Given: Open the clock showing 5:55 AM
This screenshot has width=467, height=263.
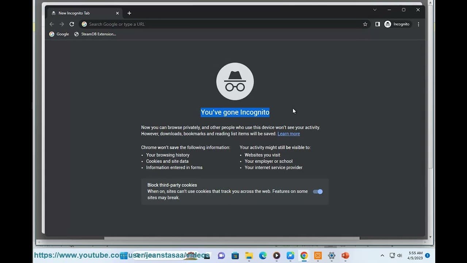Looking at the screenshot, I should (x=416, y=255).
